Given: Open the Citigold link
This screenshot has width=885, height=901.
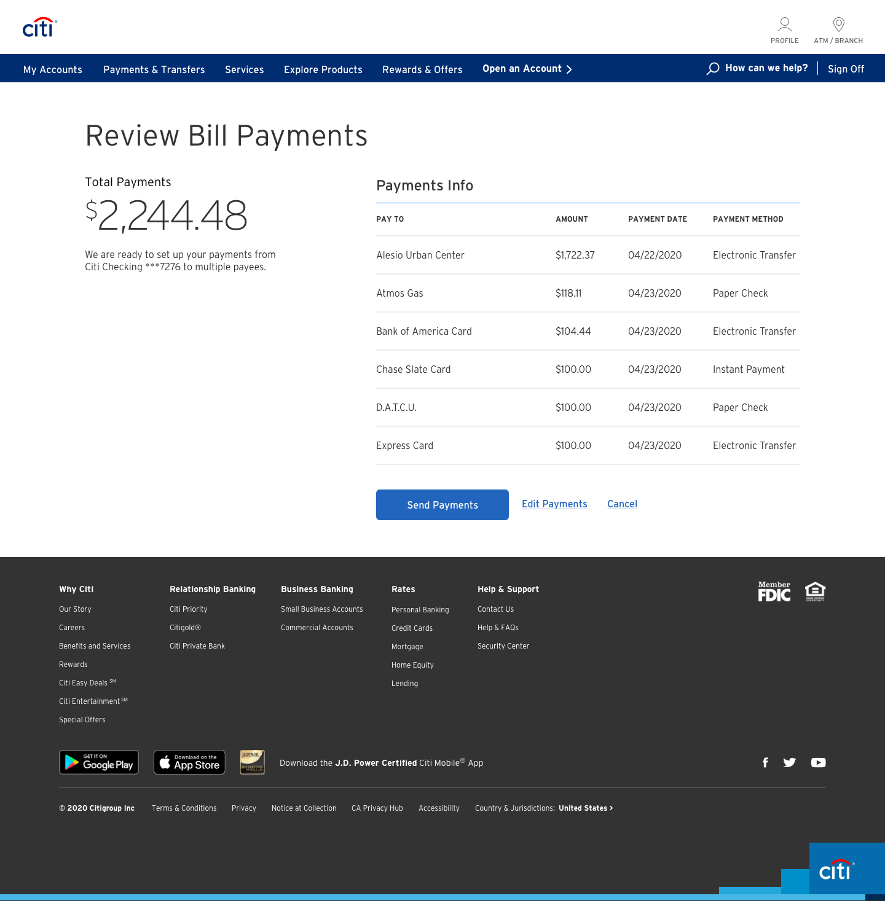Looking at the screenshot, I should pyautogui.click(x=185, y=628).
